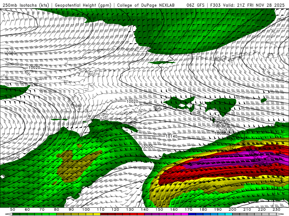This screenshot has width=289, height=216.
Task: Pick the brightest yellow swatch in color bar
Action: (97, 214)
